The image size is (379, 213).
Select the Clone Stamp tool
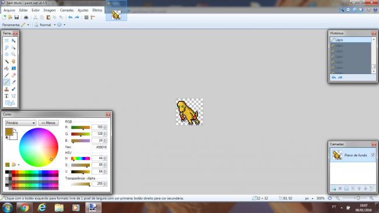(x=6, y=89)
